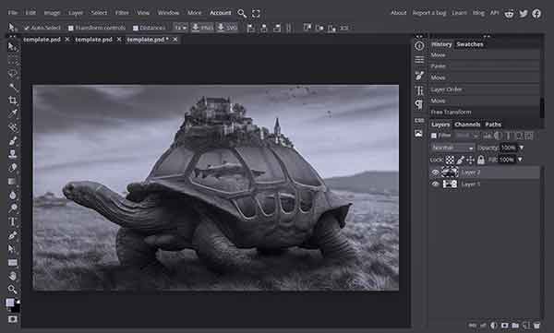This screenshot has width=554, height=333.
Task: Select the Crop tool
Action: 13,101
